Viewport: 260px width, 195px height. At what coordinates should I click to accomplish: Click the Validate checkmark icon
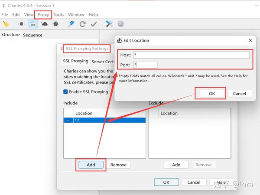94,24
